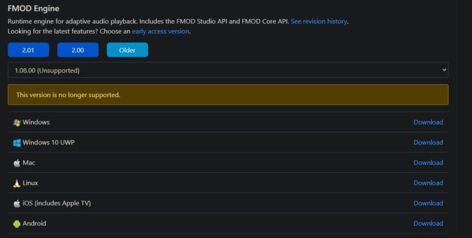Download the Mac engine package
This screenshot has height=238, width=472.
click(428, 162)
